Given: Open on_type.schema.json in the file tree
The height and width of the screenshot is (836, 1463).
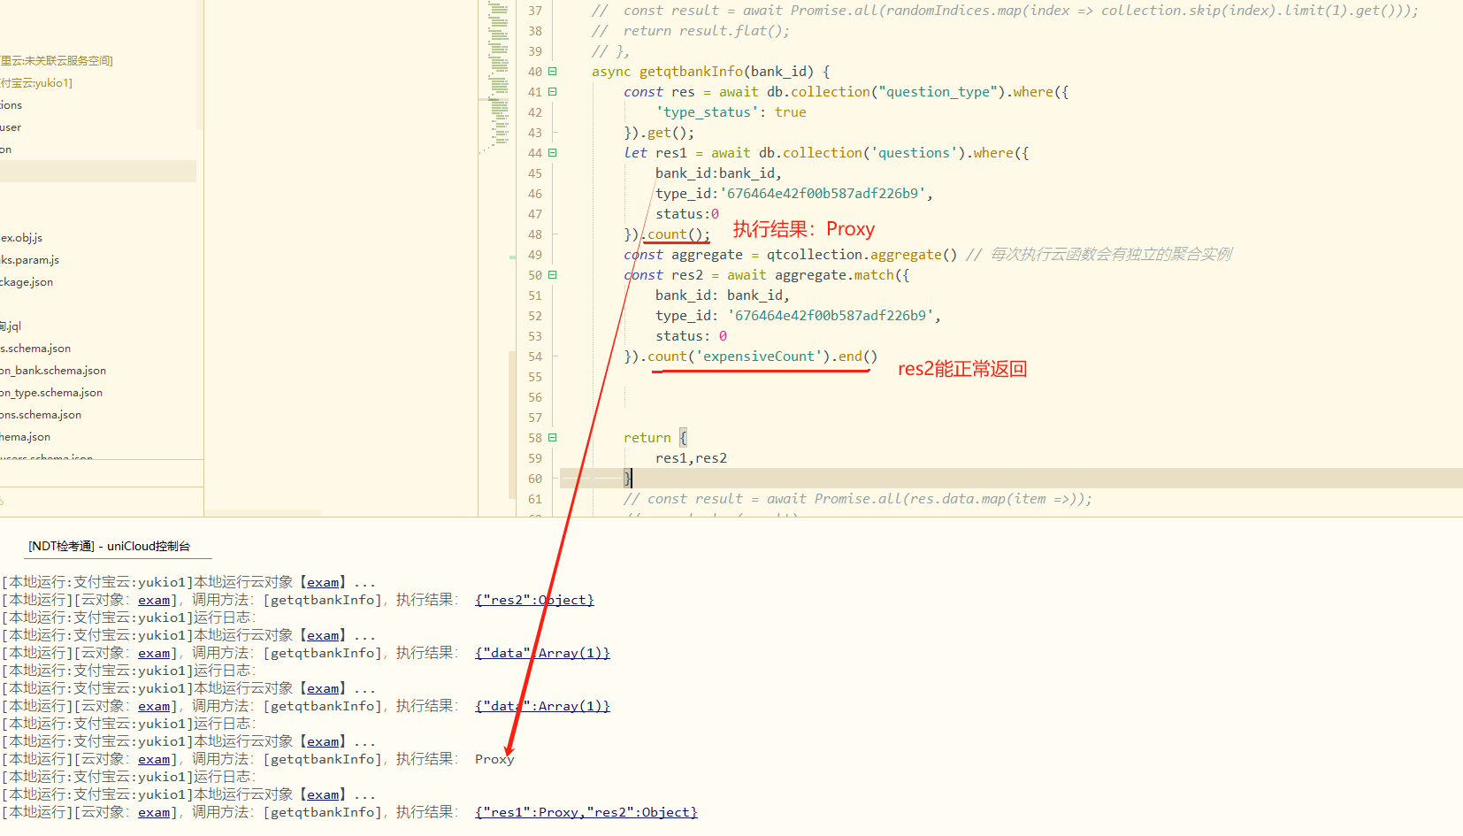Looking at the screenshot, I should (51, 393).
